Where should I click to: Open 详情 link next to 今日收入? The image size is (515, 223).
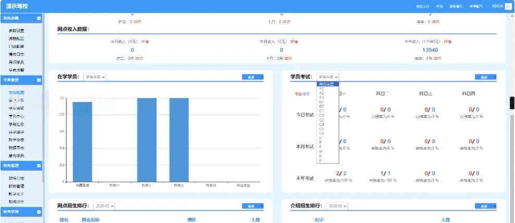click(145, 42)
